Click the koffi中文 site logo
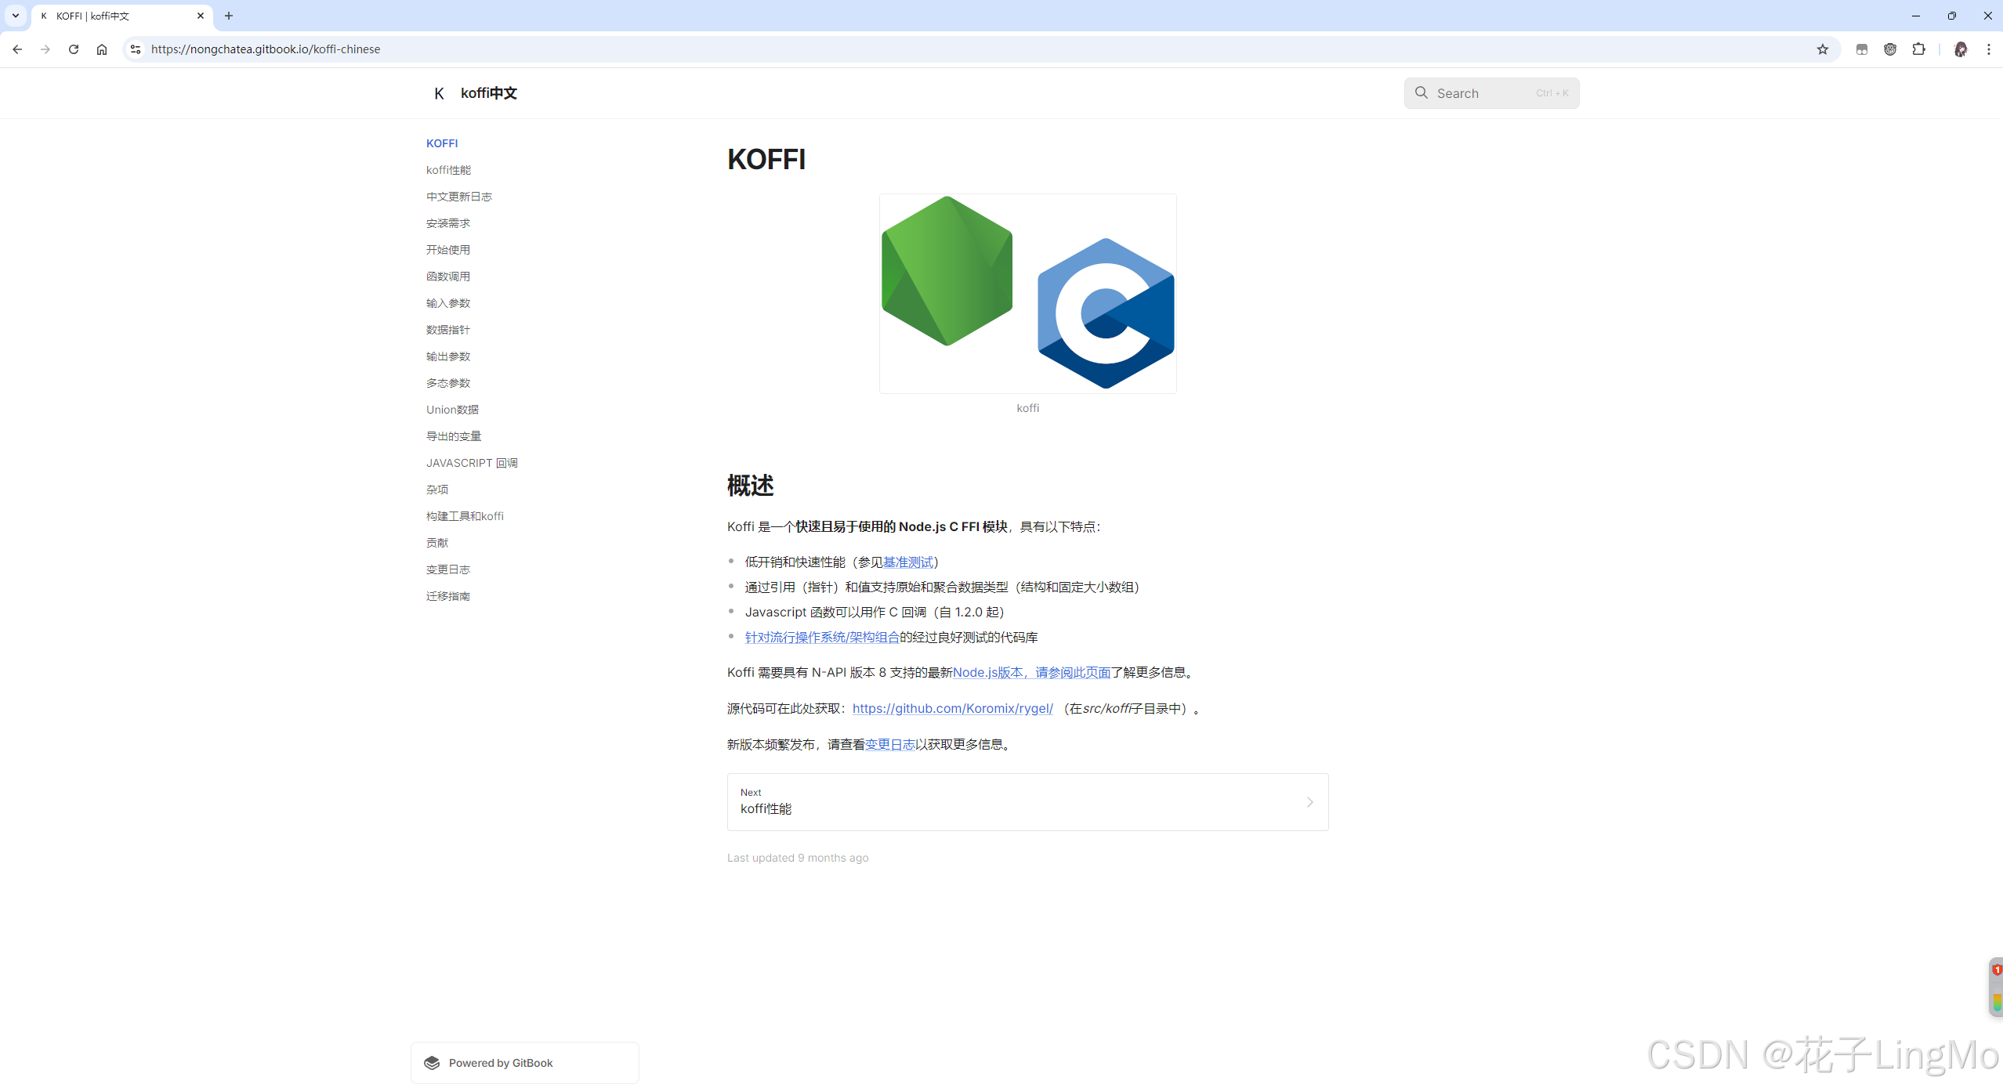The image size is (2003, 1088). pyautogui.click(x=474, y=93)
